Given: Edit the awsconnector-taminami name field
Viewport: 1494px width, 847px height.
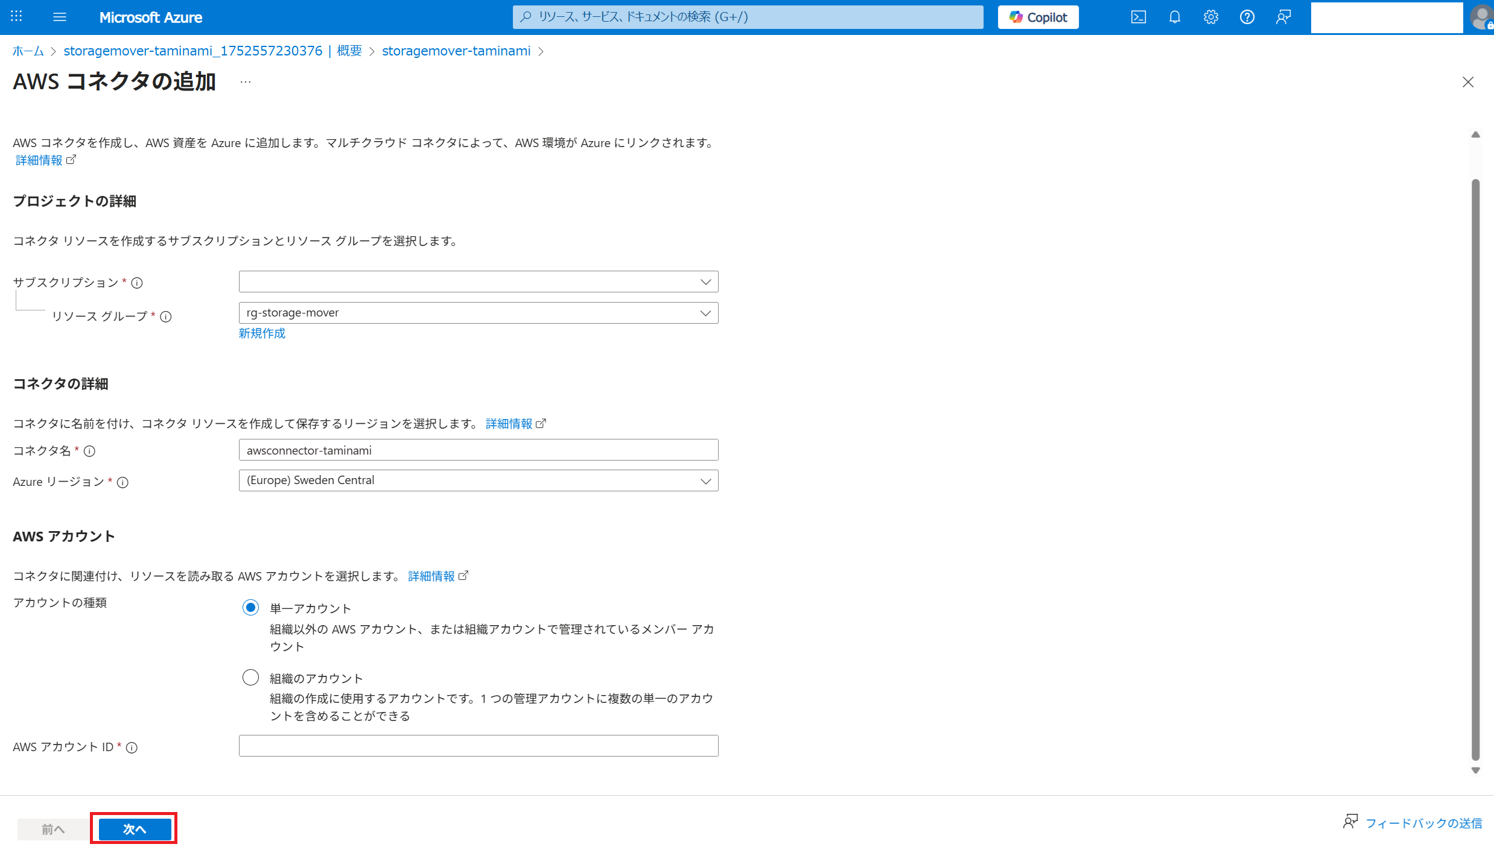Looking at the screenshot, I should 478,450.
